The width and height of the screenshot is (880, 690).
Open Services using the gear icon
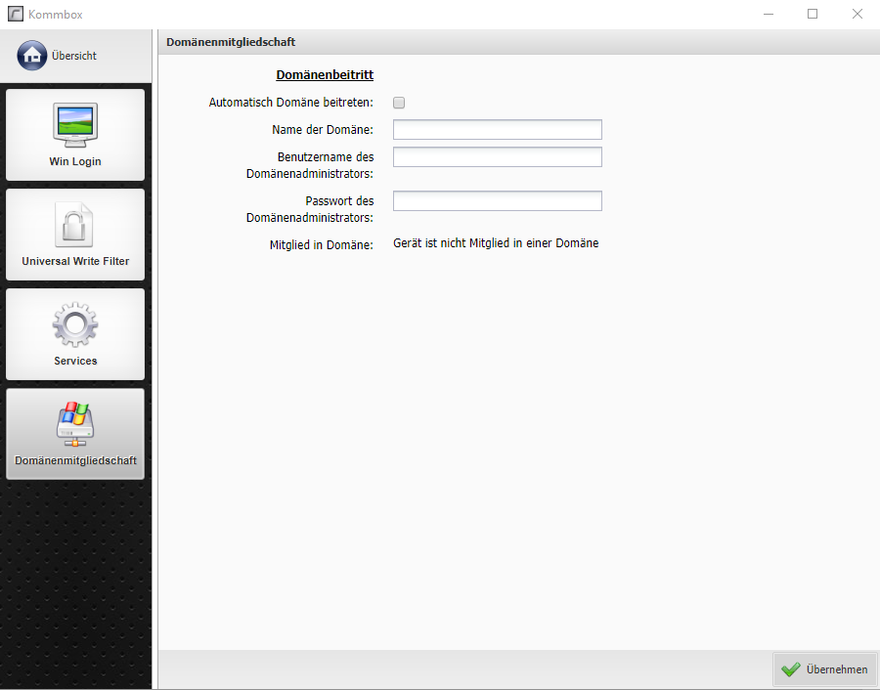pos(75,324)
